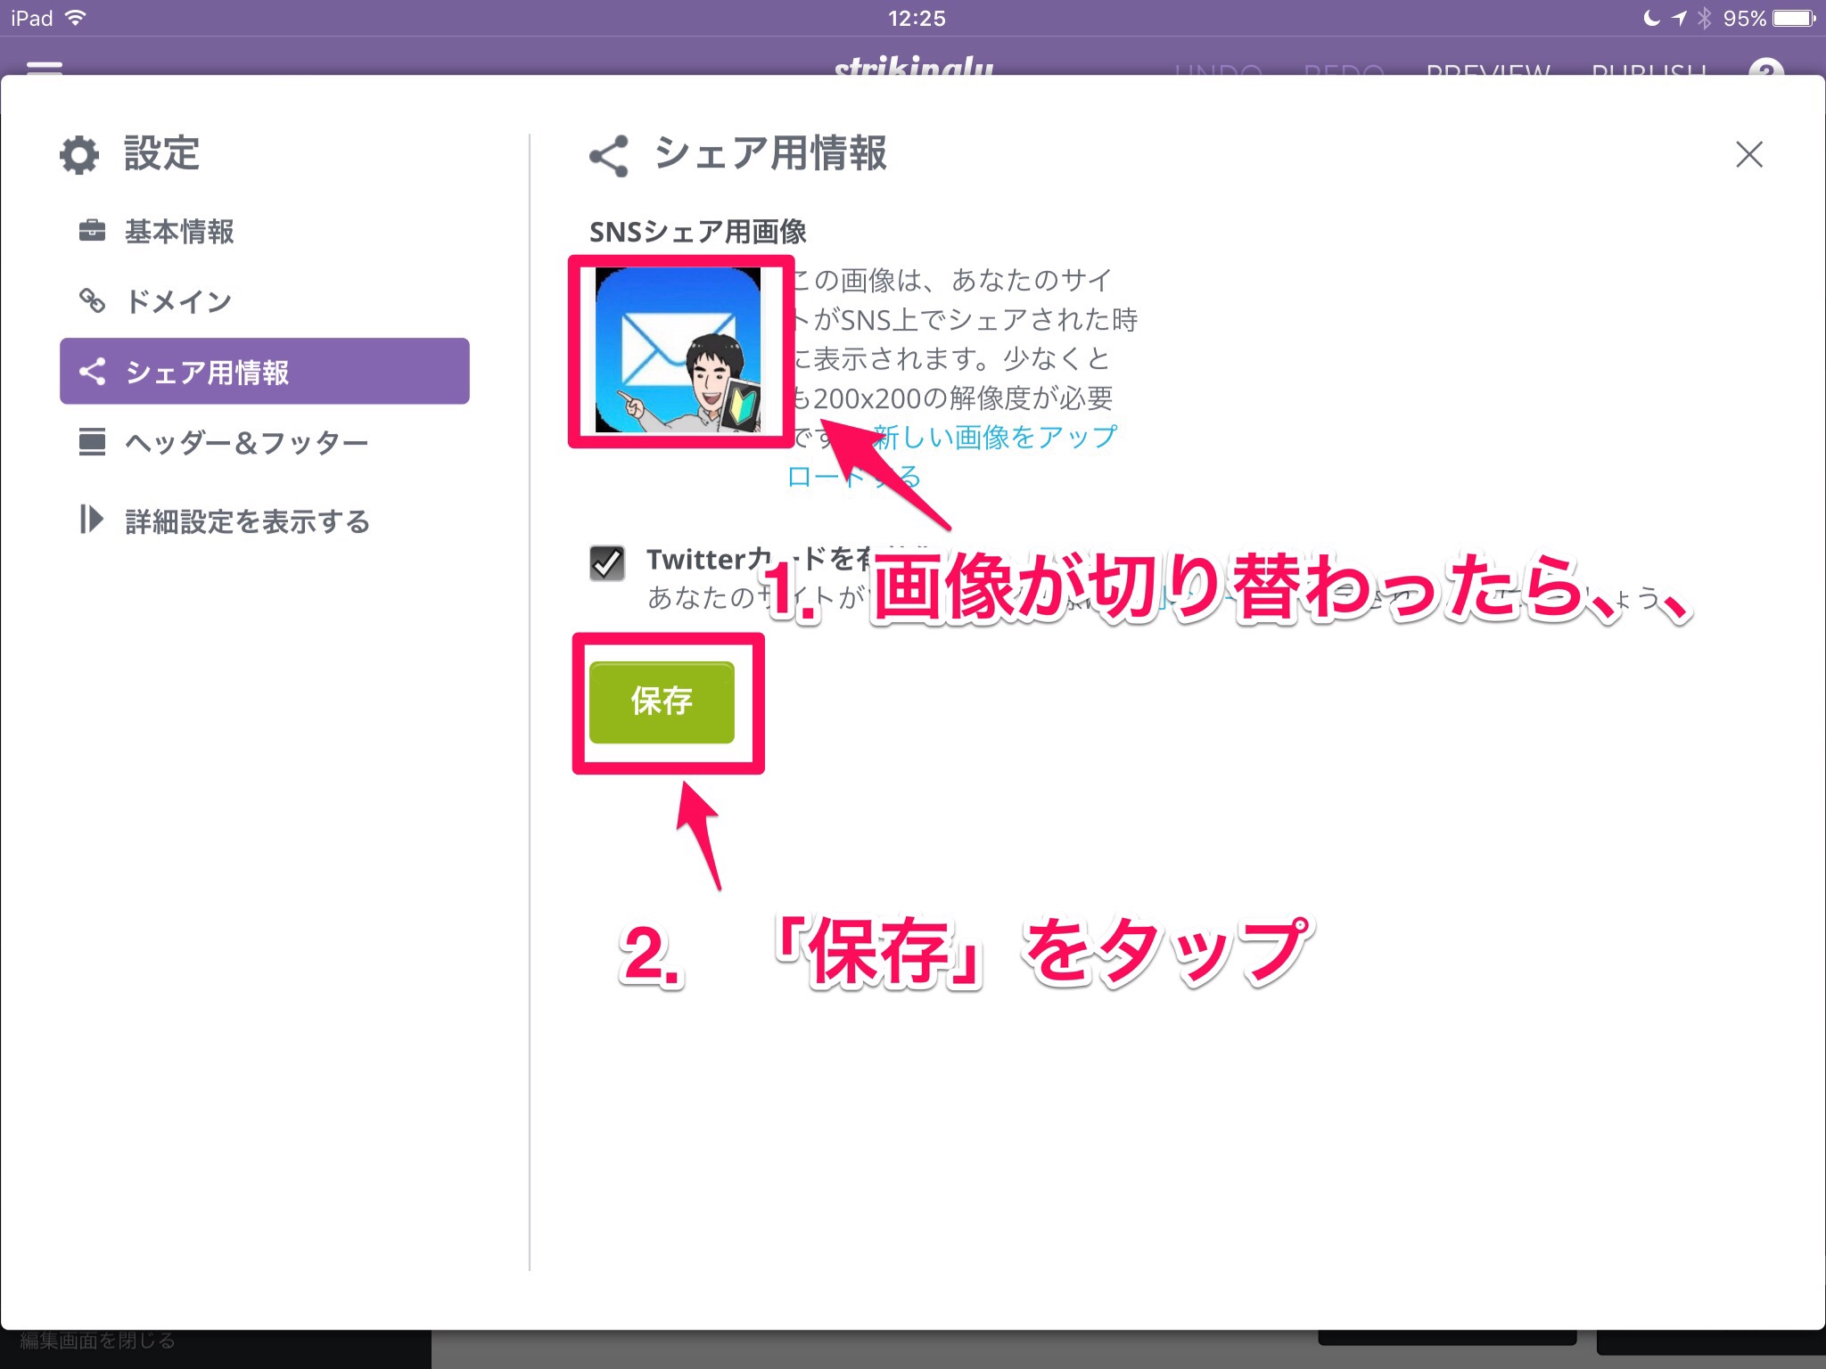Tap the green 保存 button
The height and width of the screenshot is (1369, 1826).
click(662, 701)
